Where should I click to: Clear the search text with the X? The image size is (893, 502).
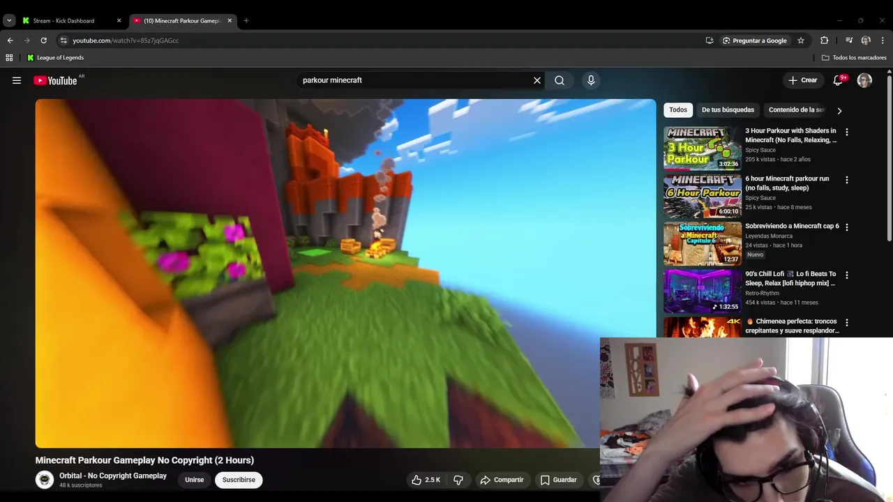pyautogui.click(x=537, y=80)
